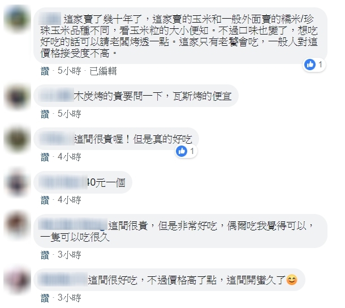
Task: Like the 木炭烤的貴要問一下 comment using 讚
Action: click(45, 114)
